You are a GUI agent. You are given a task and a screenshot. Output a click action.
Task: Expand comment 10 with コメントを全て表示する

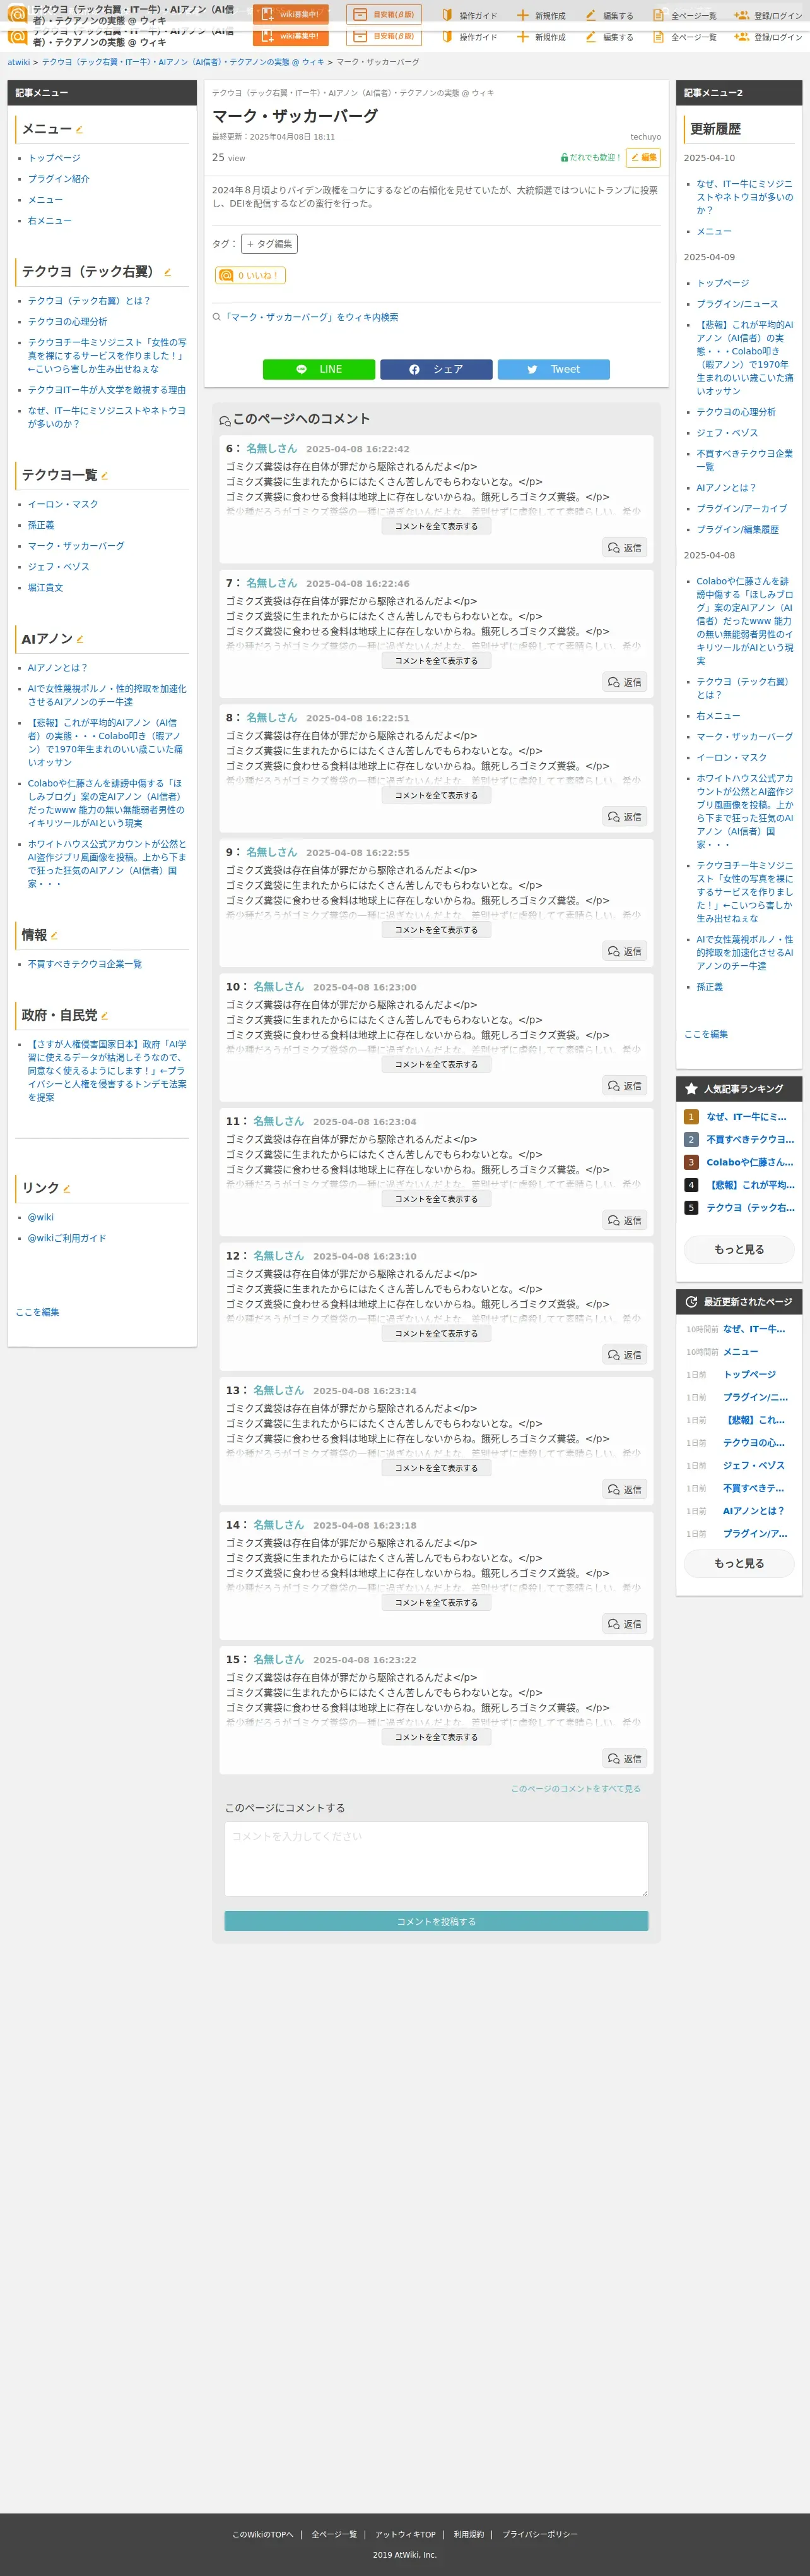click(437, 1064)
